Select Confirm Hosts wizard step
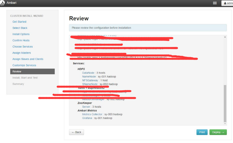Screen dimensions: 233x143 pos(21,40)
